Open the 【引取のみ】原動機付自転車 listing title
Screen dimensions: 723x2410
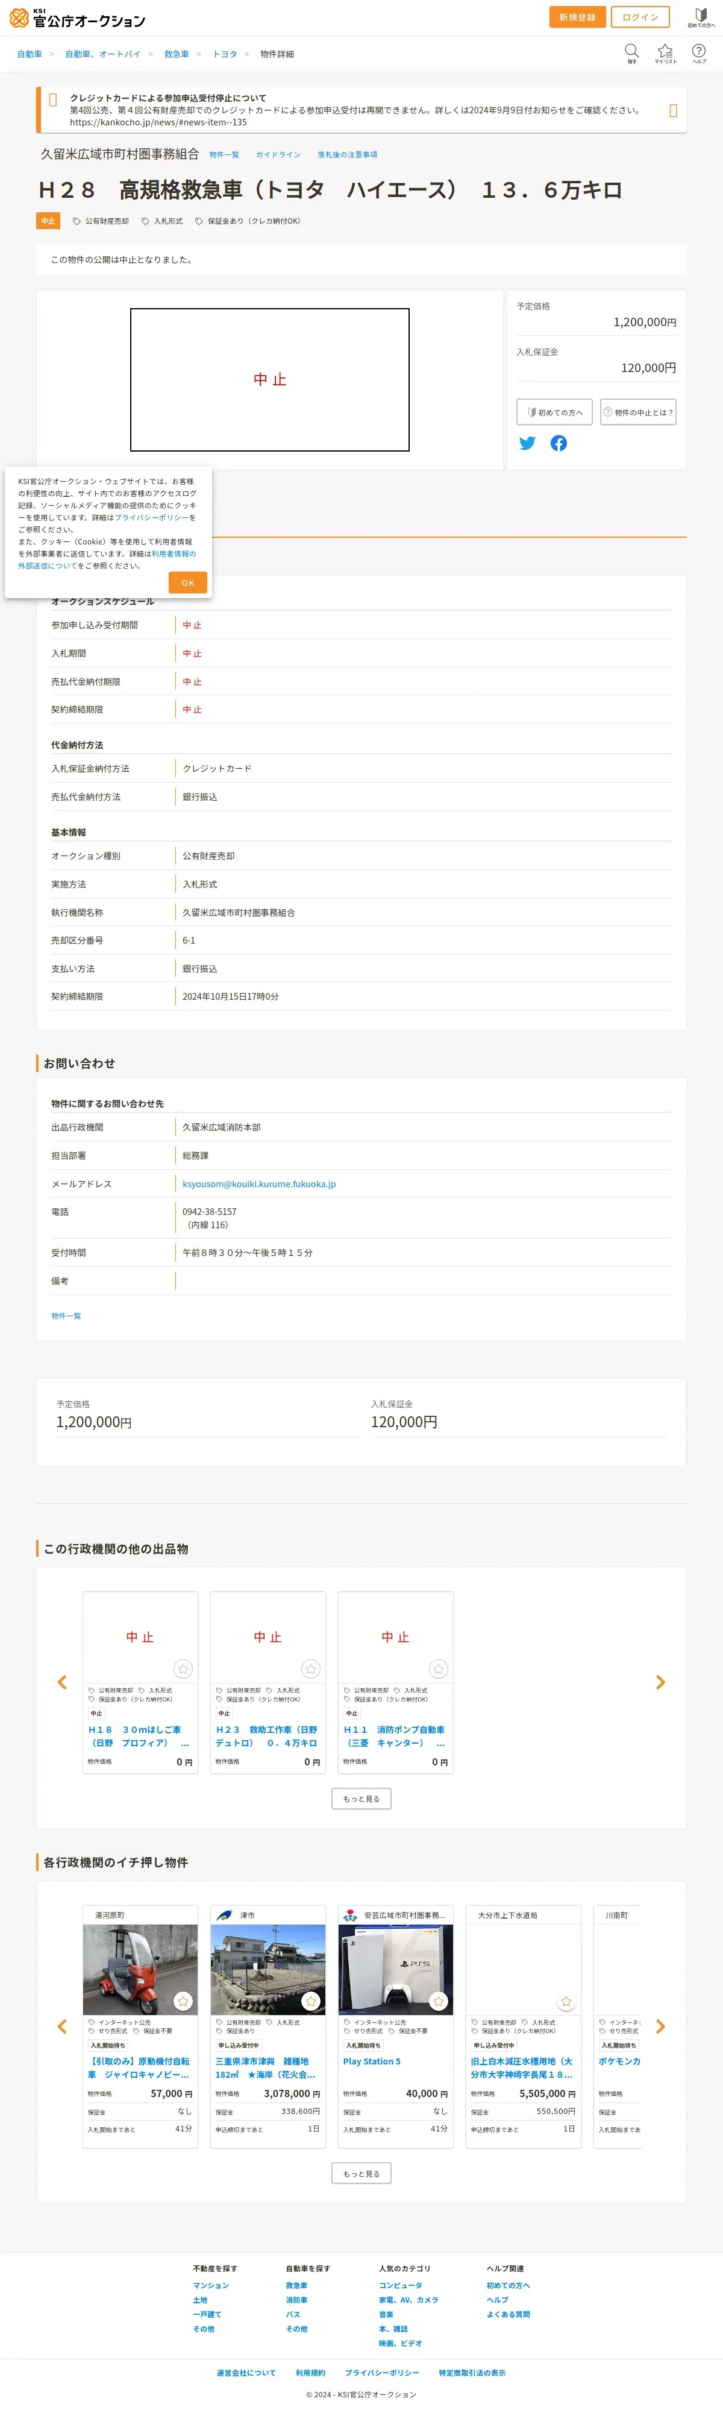coord(139,2069)
